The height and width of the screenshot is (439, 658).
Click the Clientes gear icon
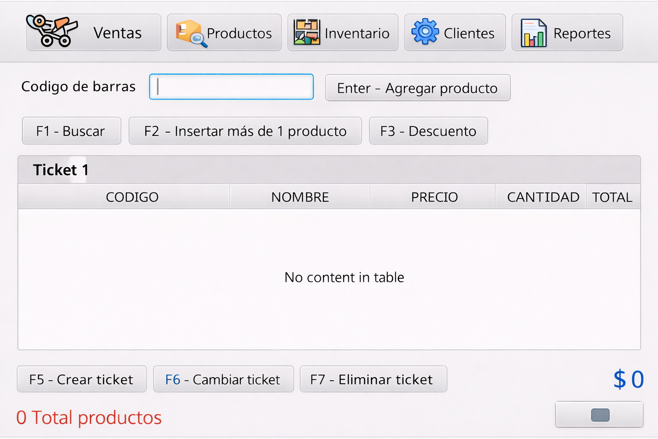point(425,32)
